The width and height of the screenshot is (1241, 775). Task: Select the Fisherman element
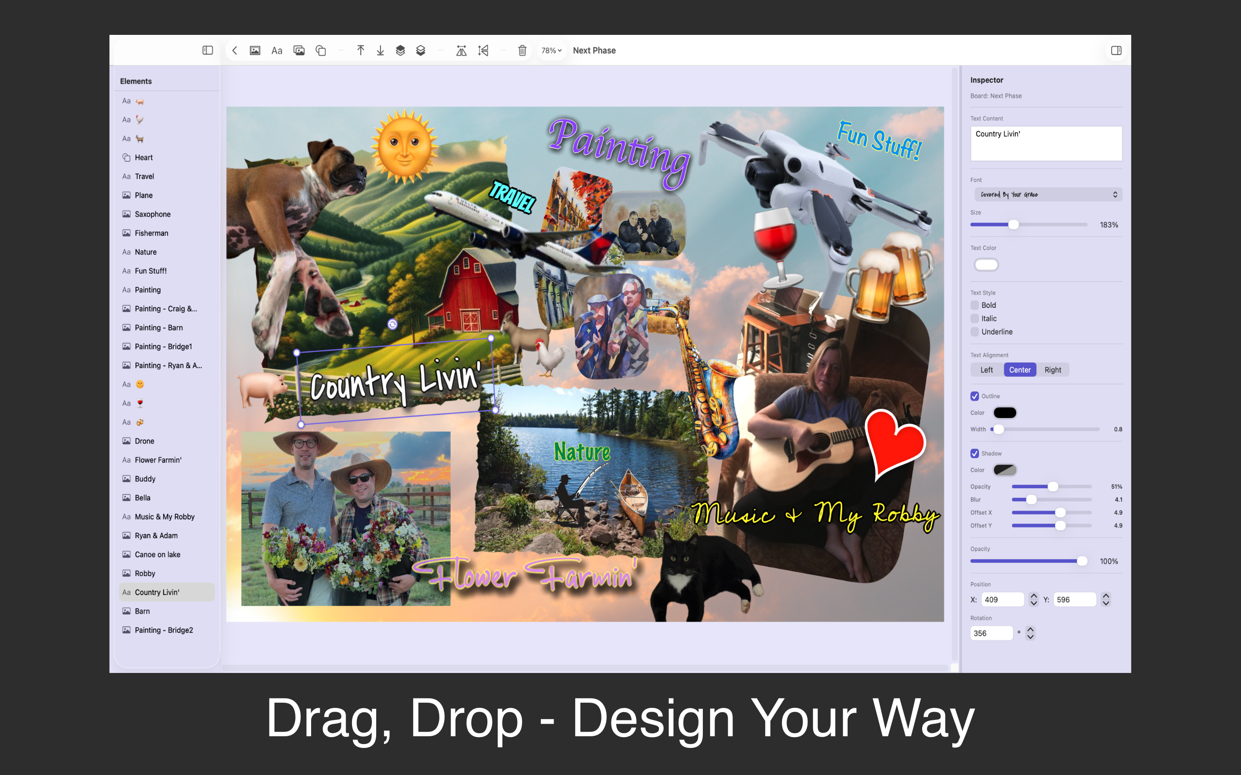click(x=167, y=233)
